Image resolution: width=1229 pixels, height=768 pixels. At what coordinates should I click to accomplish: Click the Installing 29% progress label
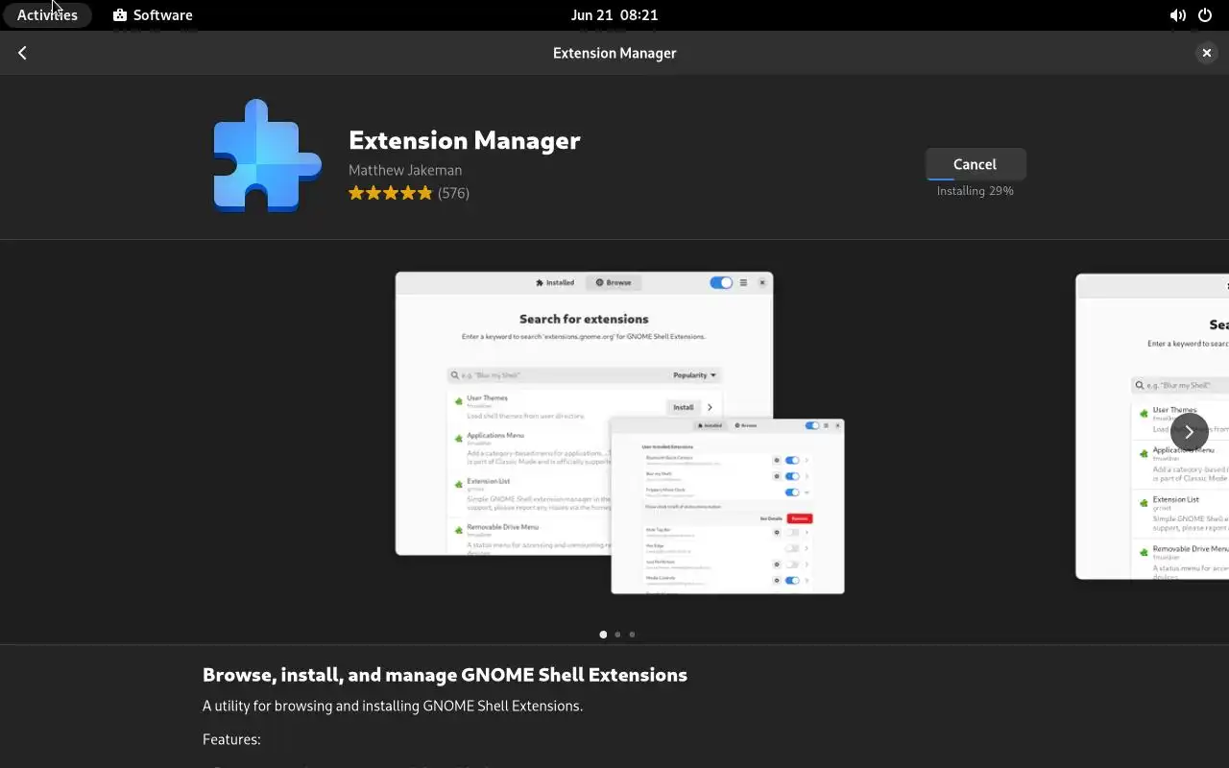975,191
